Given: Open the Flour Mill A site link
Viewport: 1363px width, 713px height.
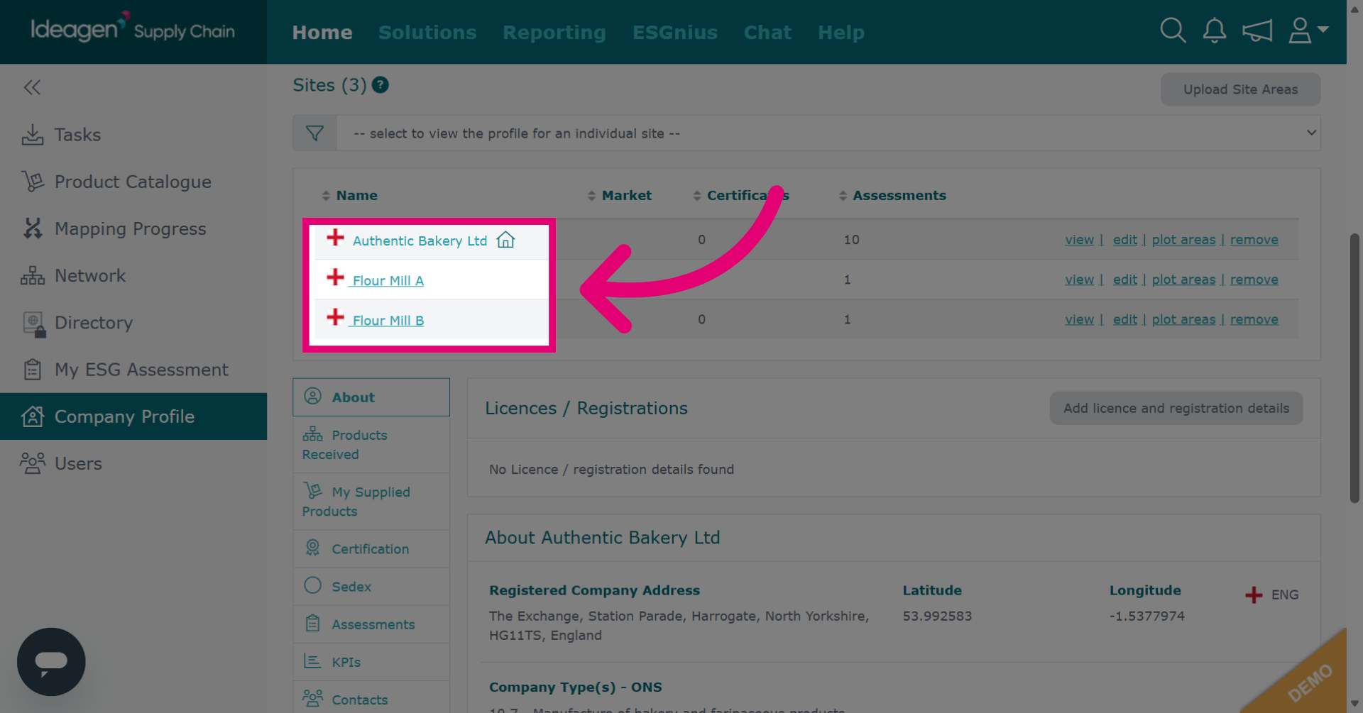Looking at the screenshot, I should 388,280.
